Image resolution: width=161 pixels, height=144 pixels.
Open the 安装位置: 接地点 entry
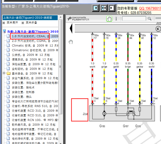23,88
